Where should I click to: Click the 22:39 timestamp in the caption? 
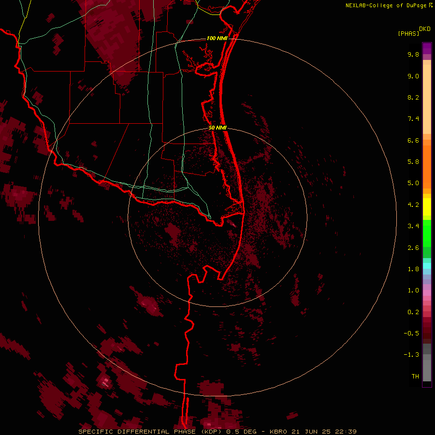click(347, 432)
